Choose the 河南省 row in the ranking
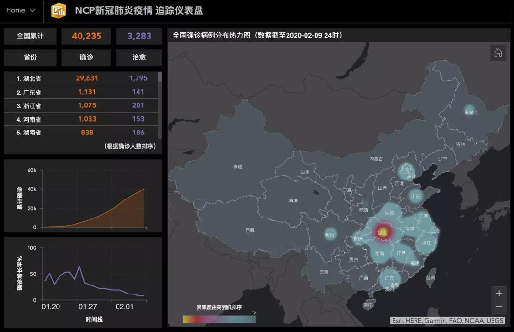 81,119
